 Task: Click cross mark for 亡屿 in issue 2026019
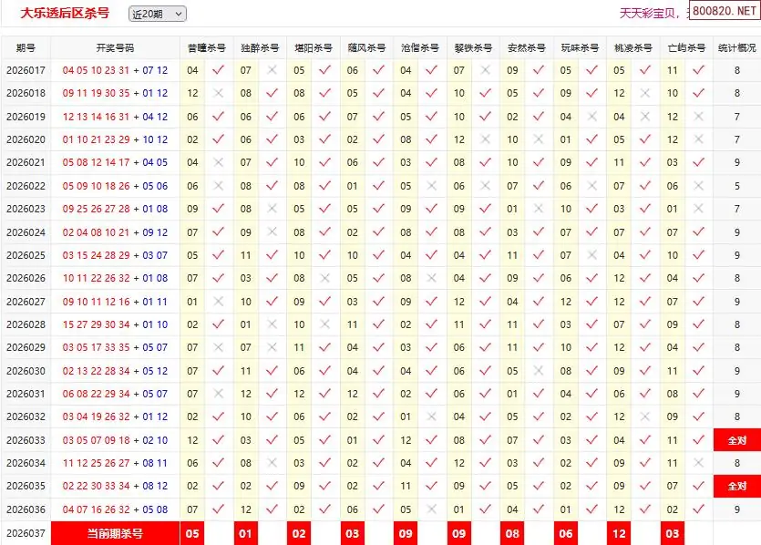(698, 117)
